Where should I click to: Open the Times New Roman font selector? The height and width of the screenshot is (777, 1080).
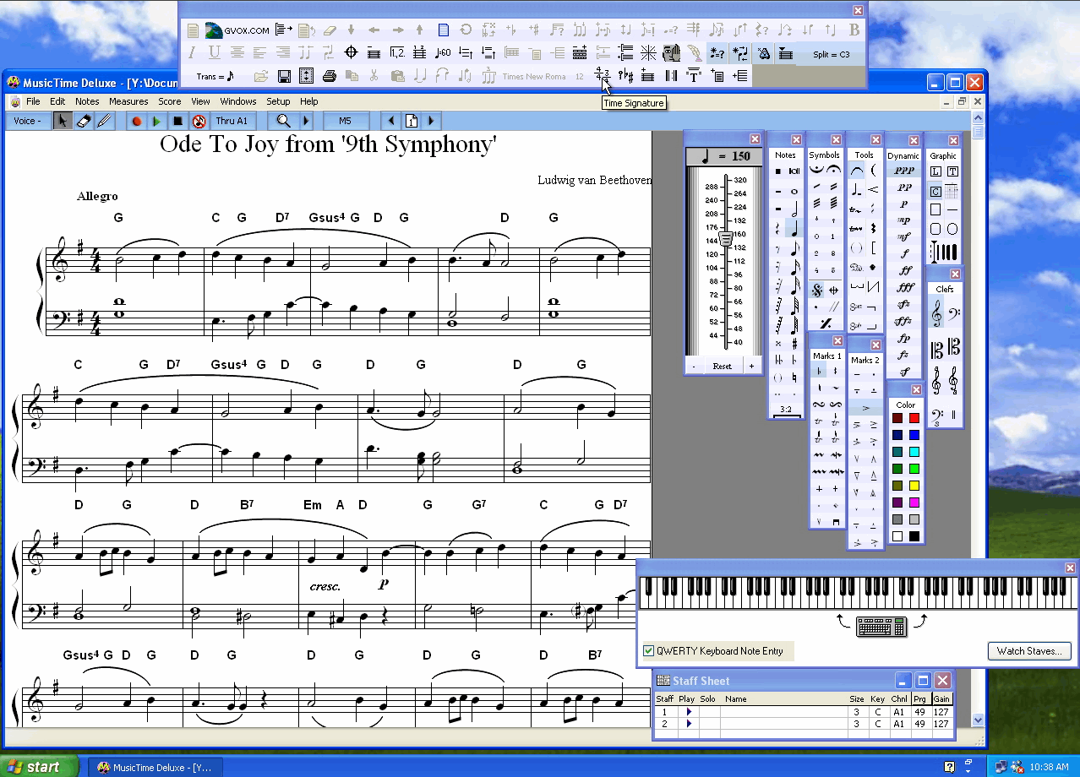[534, 76]
